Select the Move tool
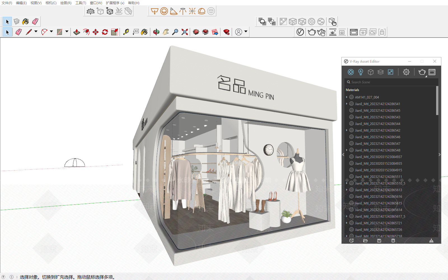Viewport: 448px width, 280px height. coord(95,32)
